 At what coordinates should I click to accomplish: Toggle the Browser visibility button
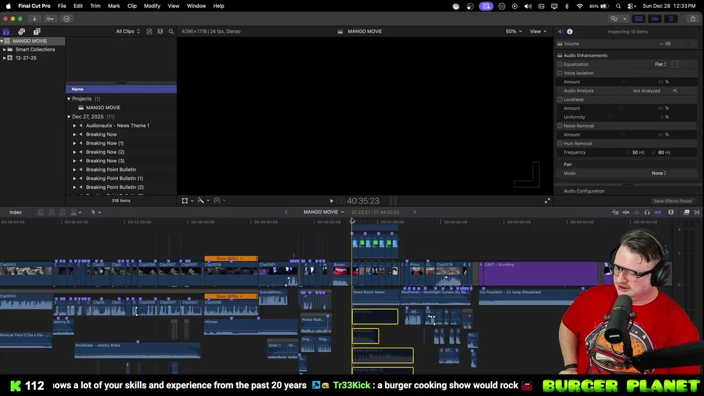(x=639, y=19)
